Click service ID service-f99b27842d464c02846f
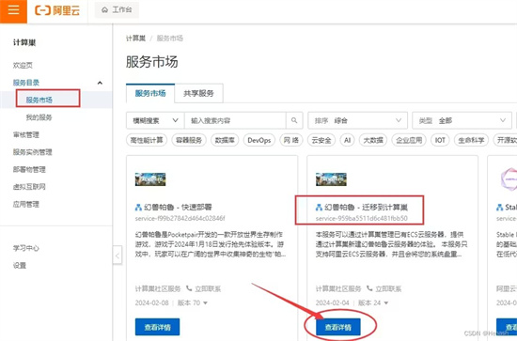The image size is (517, 341). [x=180, y=218]
